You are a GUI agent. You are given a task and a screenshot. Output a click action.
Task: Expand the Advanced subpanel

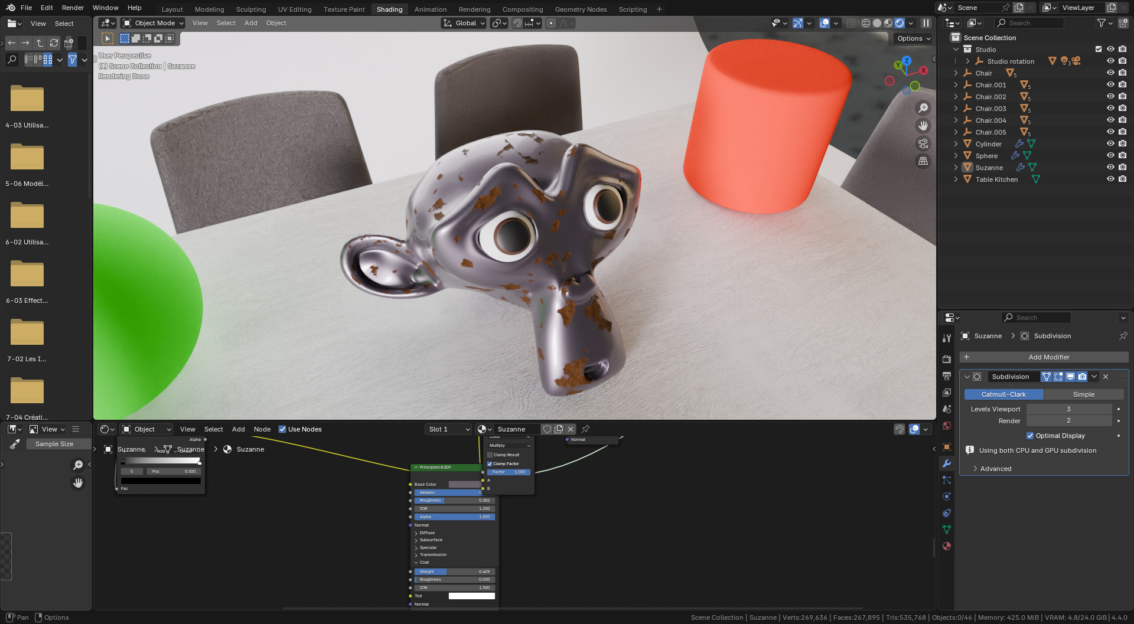[x=996, y=469]
